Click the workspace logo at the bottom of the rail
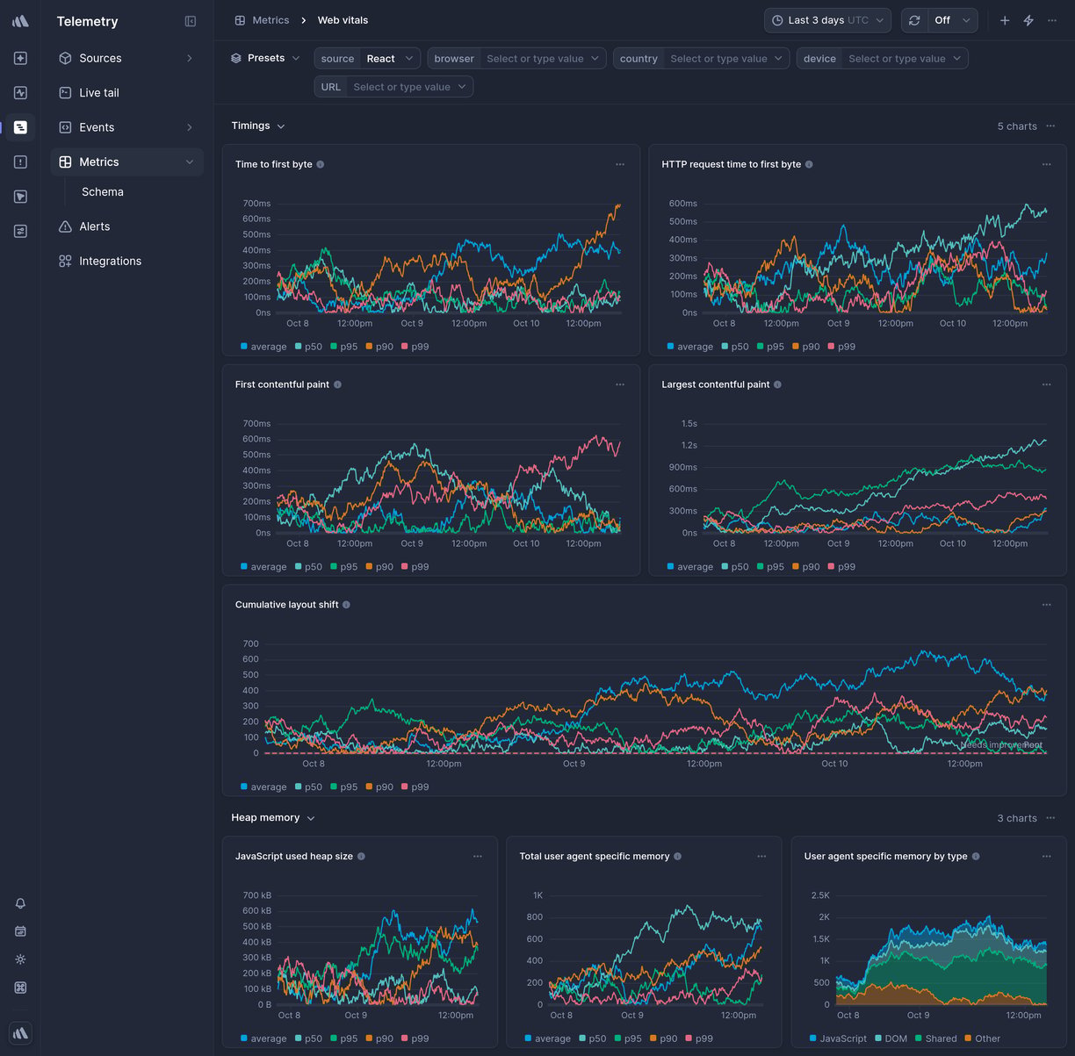The image size is (1075, 1056). (20, 1033)
